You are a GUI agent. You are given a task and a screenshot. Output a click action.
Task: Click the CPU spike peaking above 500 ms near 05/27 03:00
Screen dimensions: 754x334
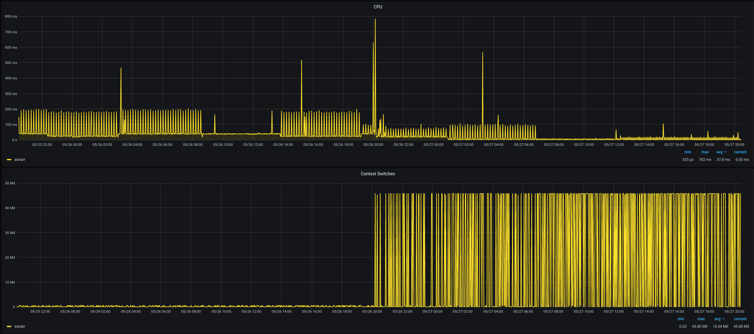pos(483,53)
